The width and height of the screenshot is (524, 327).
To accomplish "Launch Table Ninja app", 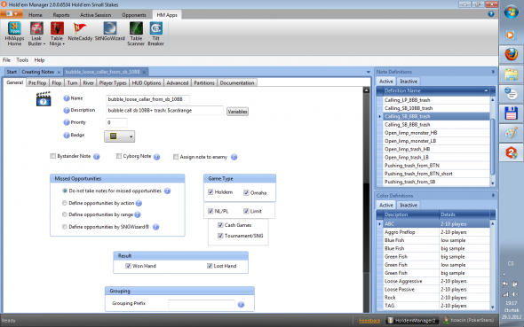I will tap(57, 34).
